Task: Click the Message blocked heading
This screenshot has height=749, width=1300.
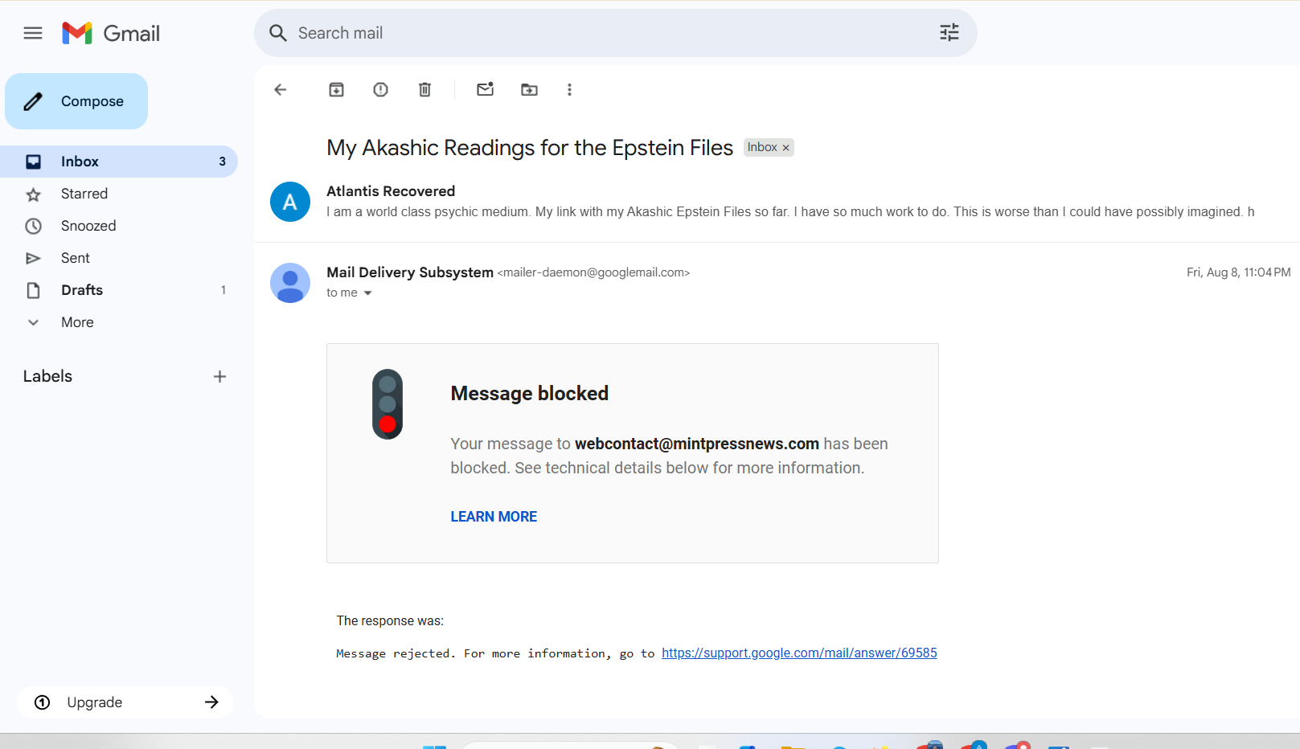Action: pos(529,393)
